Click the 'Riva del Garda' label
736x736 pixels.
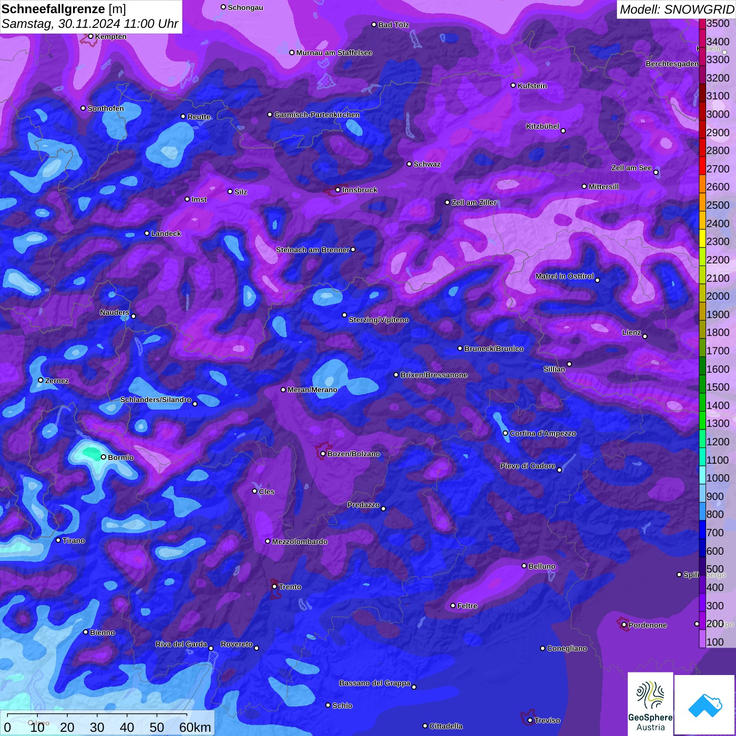[181, 644]
